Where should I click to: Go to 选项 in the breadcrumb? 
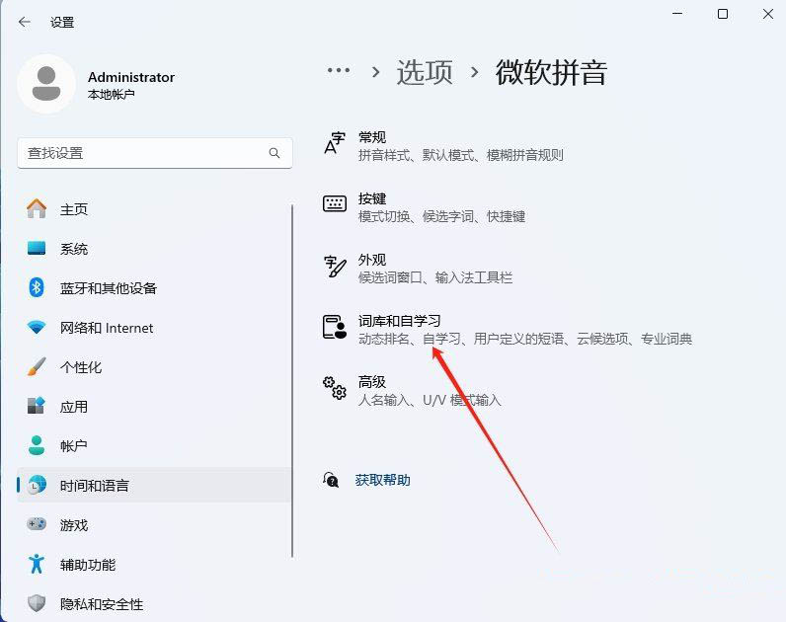point(425,72)
